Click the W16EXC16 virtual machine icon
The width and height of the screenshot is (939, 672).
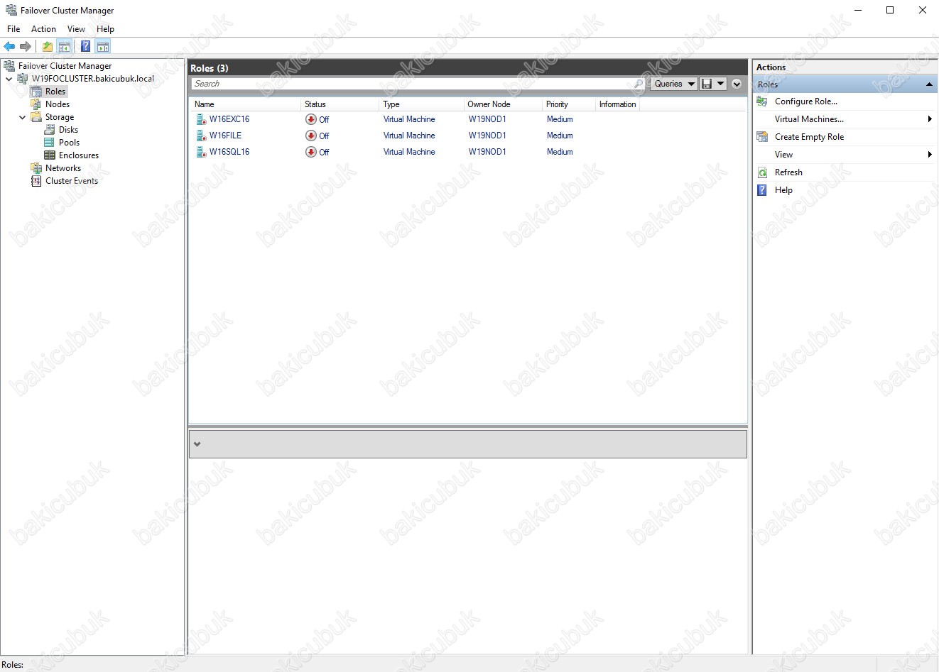pyautogui.click(x=201, y=119)
